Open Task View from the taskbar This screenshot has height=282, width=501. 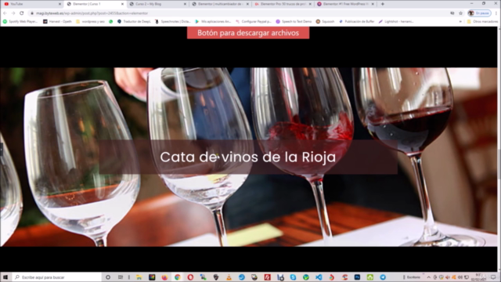coord(121,277)
